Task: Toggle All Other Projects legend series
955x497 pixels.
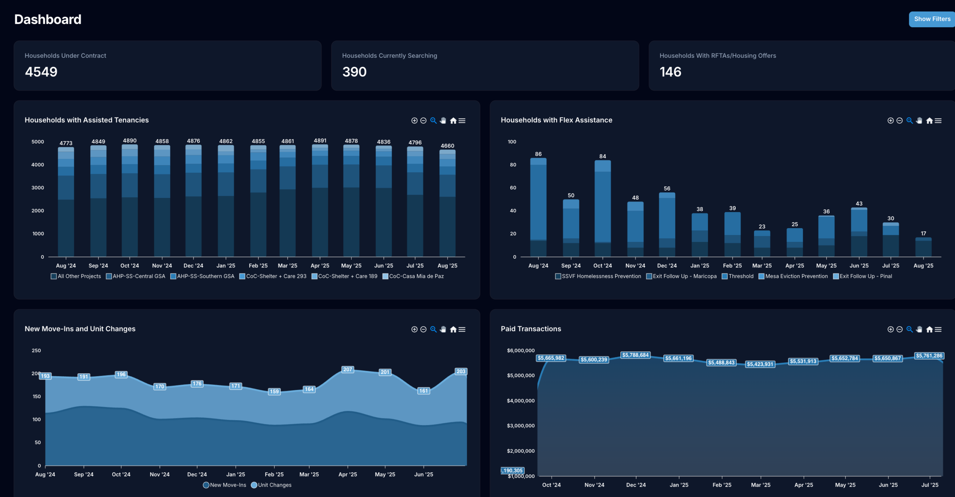Action: [76, 276]
